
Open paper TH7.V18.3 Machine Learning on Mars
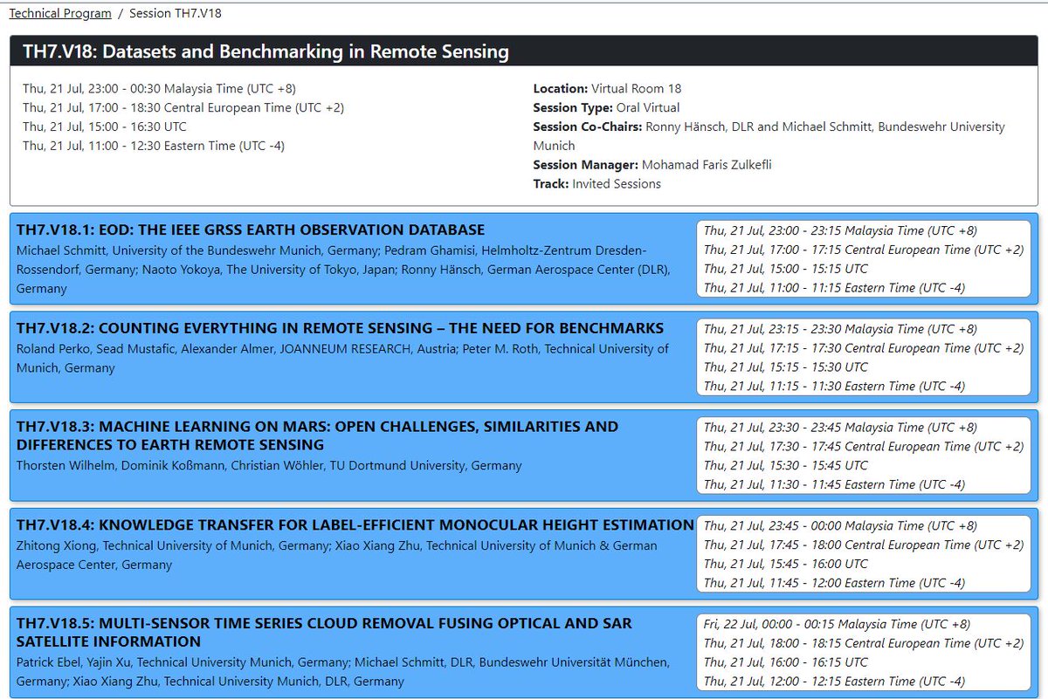317,435
